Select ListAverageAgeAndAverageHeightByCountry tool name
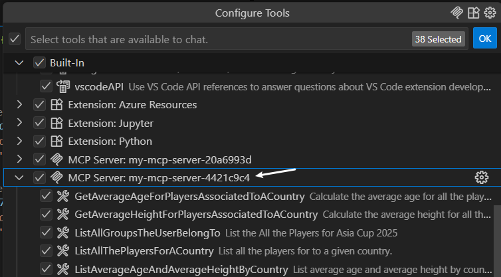Image resolution: width=501 pixels, height=277 pixels. point(181,269)
